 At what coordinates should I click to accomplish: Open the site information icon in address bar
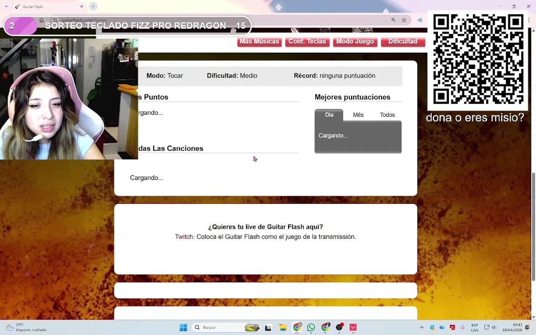[55, 20]
